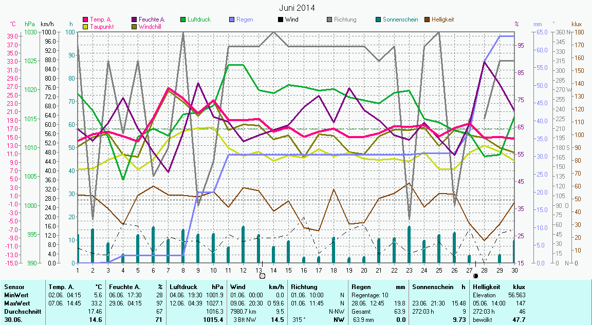Click the klux unit label above right axis
592x325 pixels.
(x=577, y=24)
